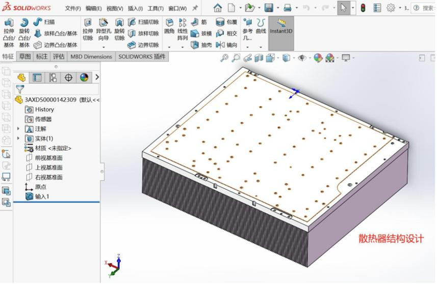The width and height of the screenshot is (437, 284).
Task: Expand the 注解 annotations tree node
Action: (19, 129)
